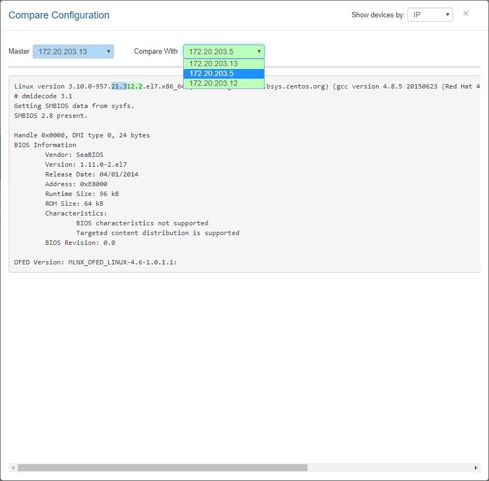Image resolution: width=489 pixels, height=481 pixels.
Task: Click the right scroll arrow
Action: [x=476, y=467]
